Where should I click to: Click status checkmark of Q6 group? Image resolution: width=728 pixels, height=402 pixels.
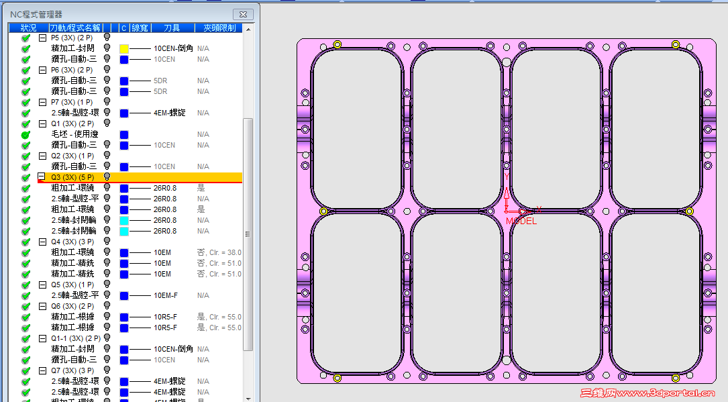click(x=26, y=307)
